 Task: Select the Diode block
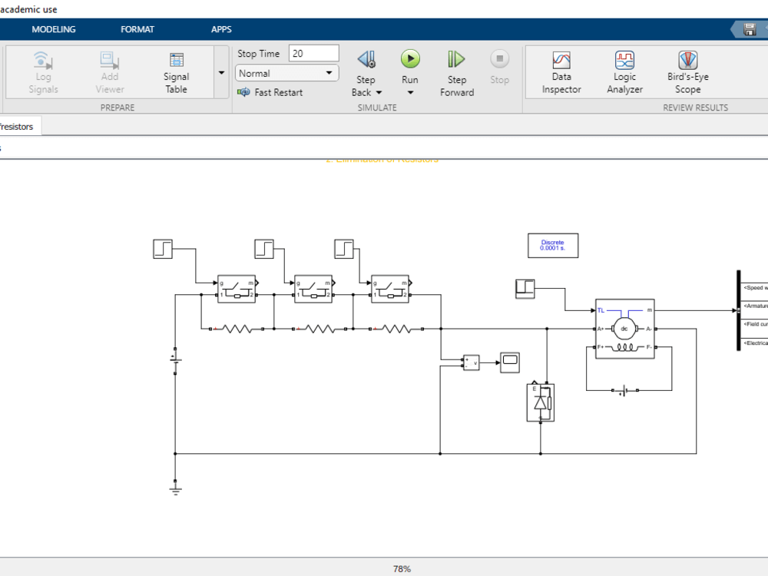[540, 402]
